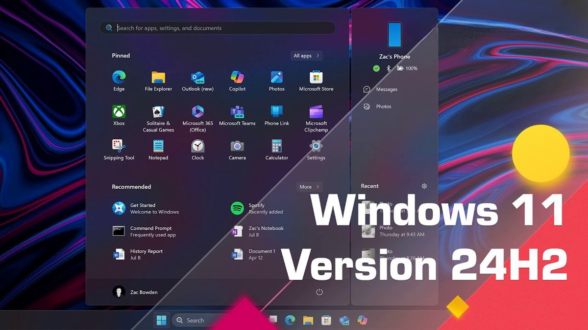Click the power button in Start menu
Screen dimensions: 588x330
coord(319,292)
